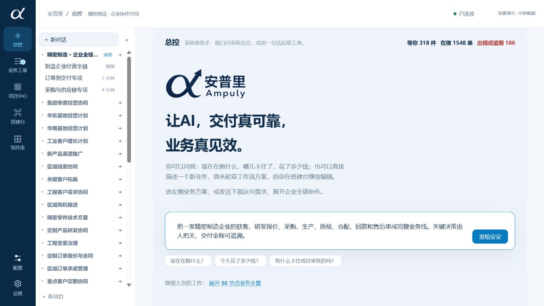Click the 有什么卡住或待审批的吗? chip
The height and width of the screenshot is (306, 544).
pos(306,261)
